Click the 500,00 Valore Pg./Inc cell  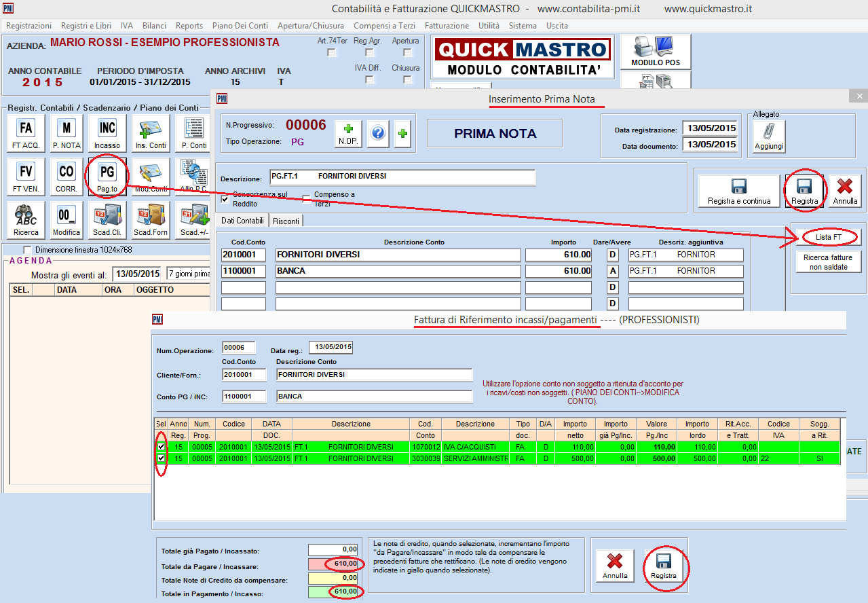656,458
